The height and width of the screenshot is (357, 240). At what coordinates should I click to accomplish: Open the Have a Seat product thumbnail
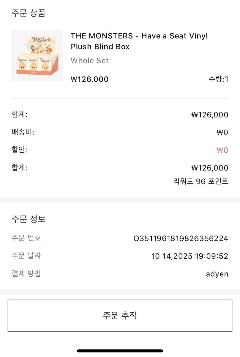click(37, 56)
